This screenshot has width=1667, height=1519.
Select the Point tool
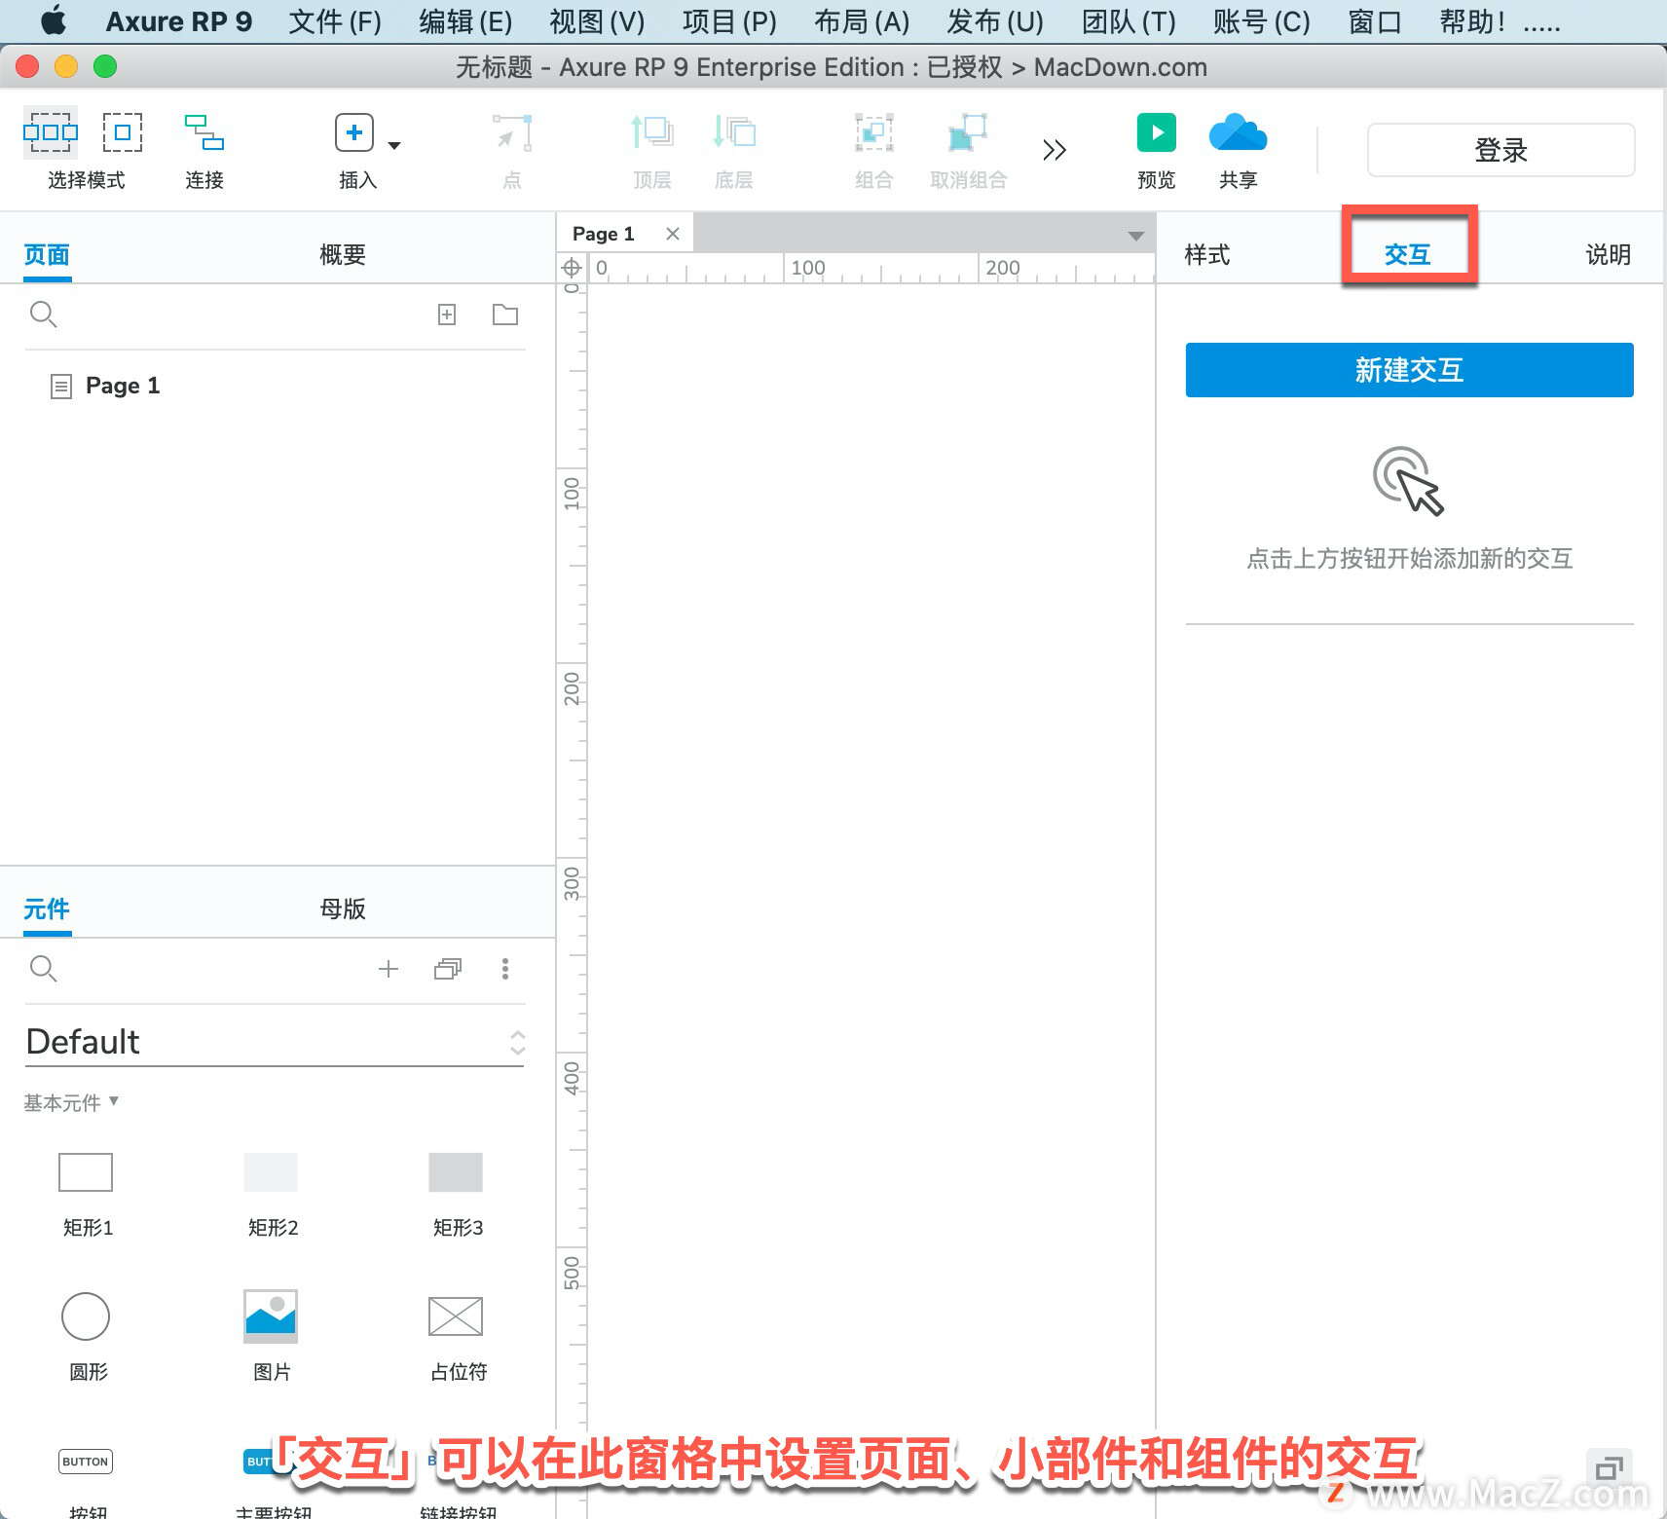click(x=512, y=132)
